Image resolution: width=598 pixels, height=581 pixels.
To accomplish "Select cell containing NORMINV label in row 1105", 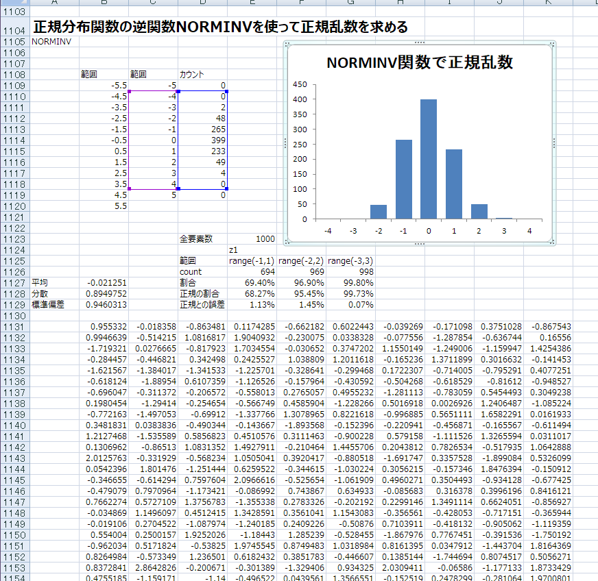I will point(54,42).
